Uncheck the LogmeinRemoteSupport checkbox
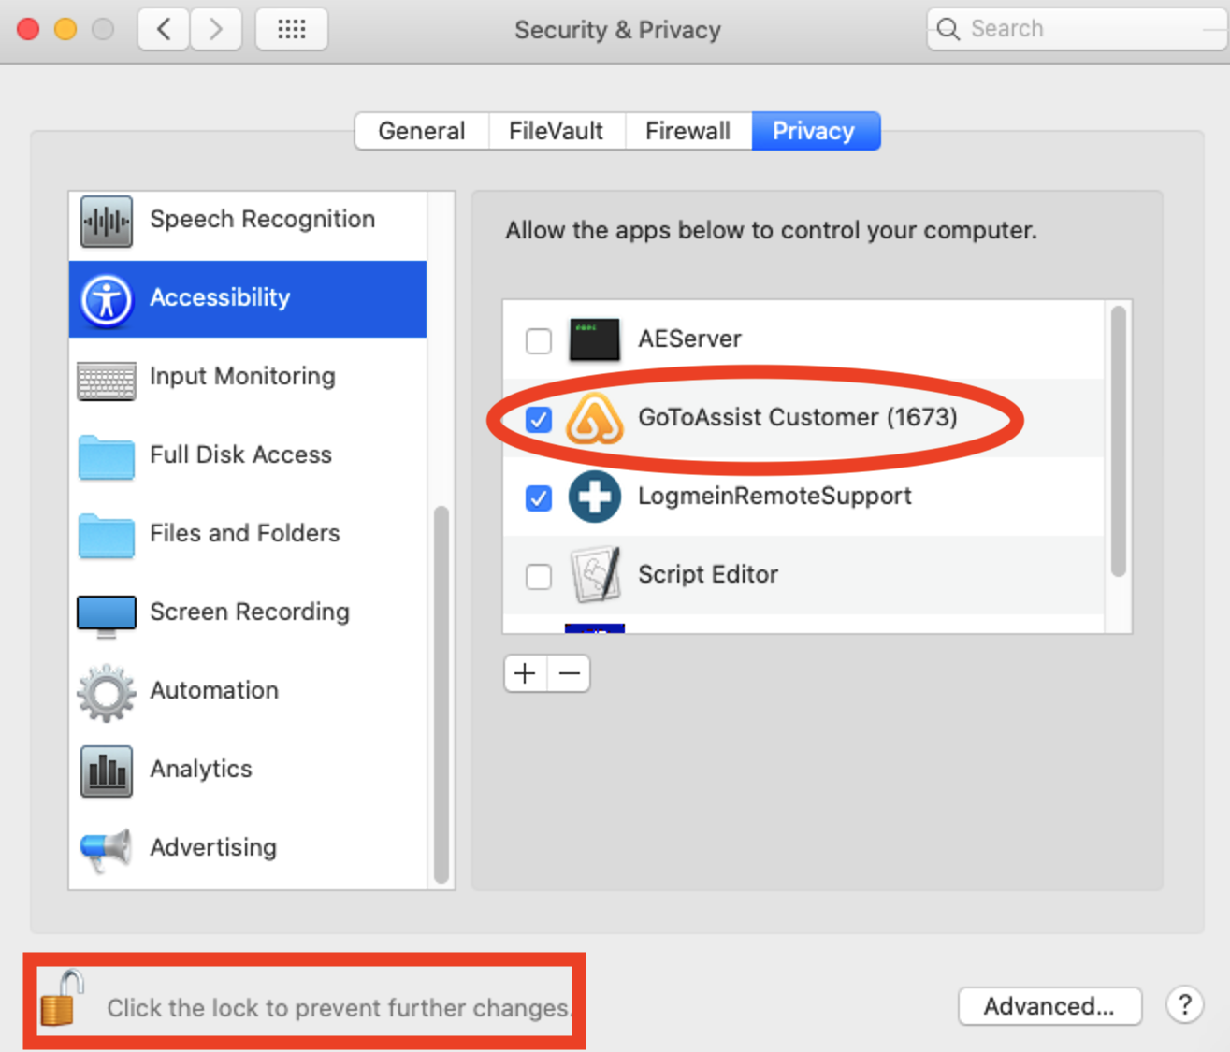 point(539,497)
